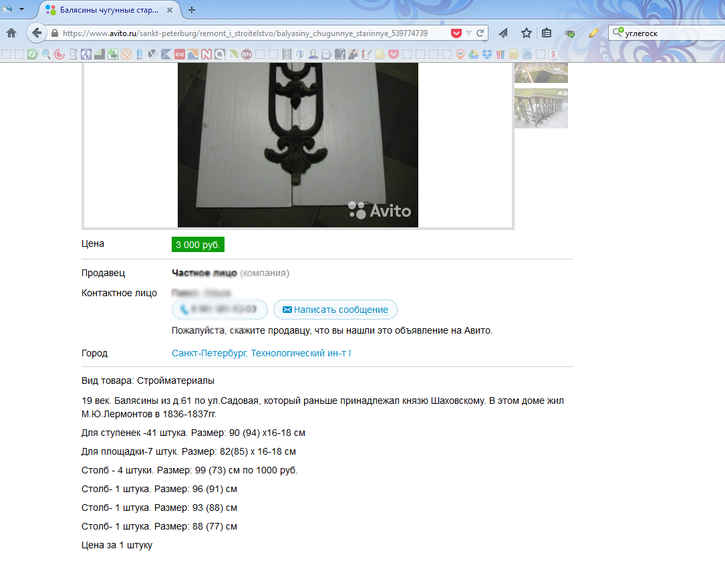Open the Yandex Я bookmark
Image resolution: width=725 pixels, height=565 pixels.
[x=553, y=54]
